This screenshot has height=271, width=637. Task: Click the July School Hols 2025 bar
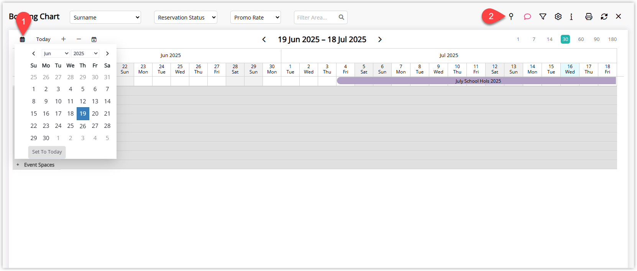[476, 81]
